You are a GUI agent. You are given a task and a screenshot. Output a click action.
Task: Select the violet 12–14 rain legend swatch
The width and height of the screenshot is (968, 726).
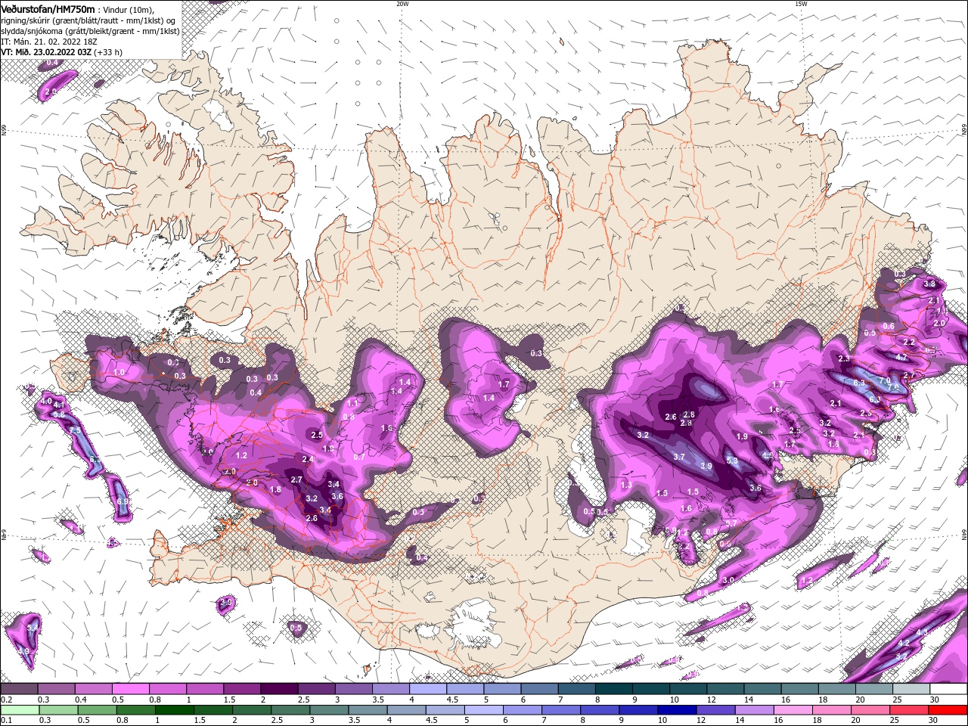(715, 710)
